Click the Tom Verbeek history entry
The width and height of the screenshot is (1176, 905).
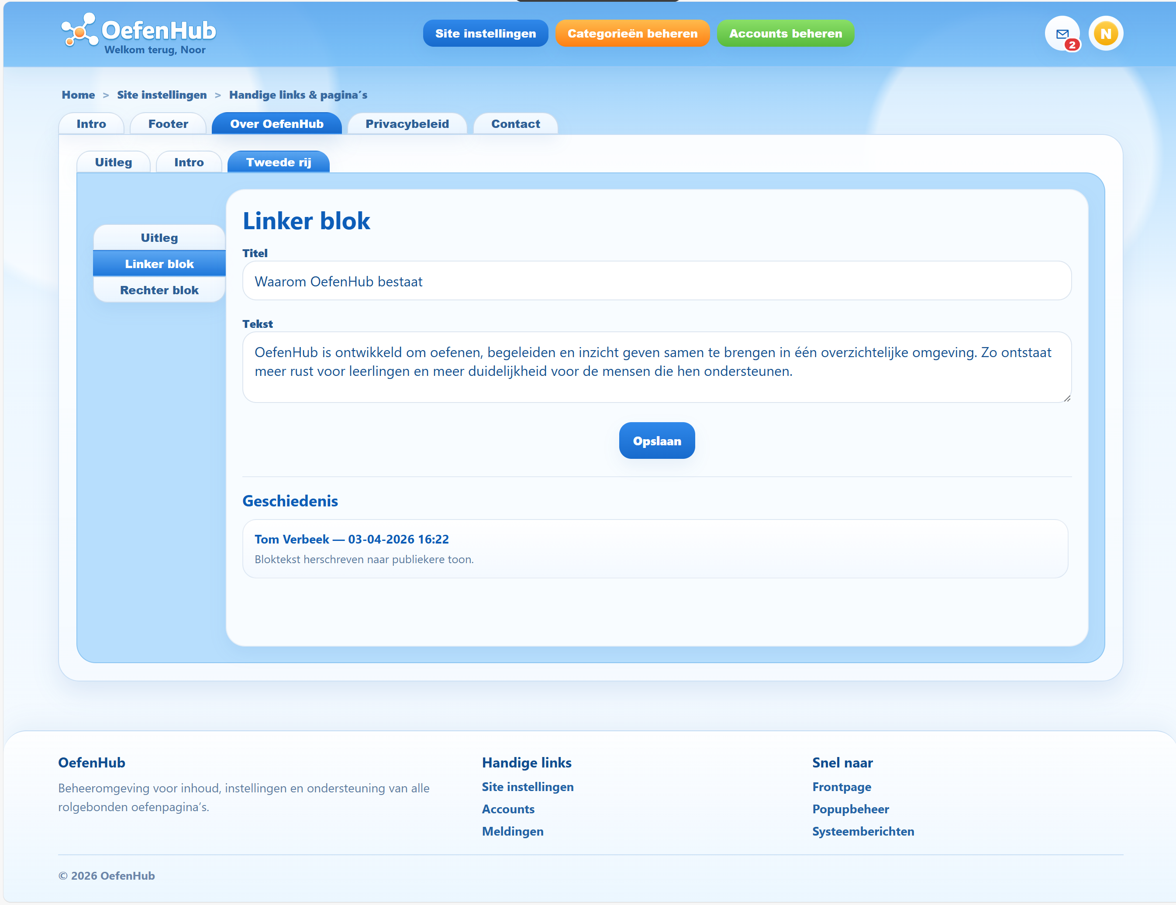pos(655,549)
